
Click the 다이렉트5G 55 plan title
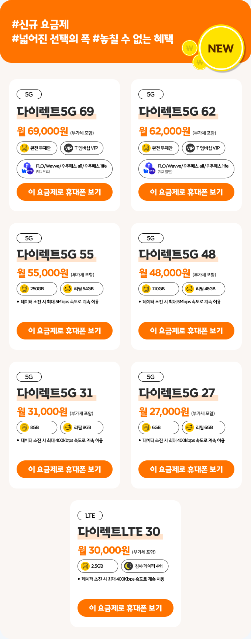click(55, 254)
